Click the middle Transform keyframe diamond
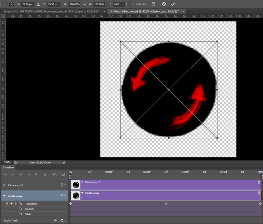The height and width of the screenshot is (224, 263). tap(166, 204)
